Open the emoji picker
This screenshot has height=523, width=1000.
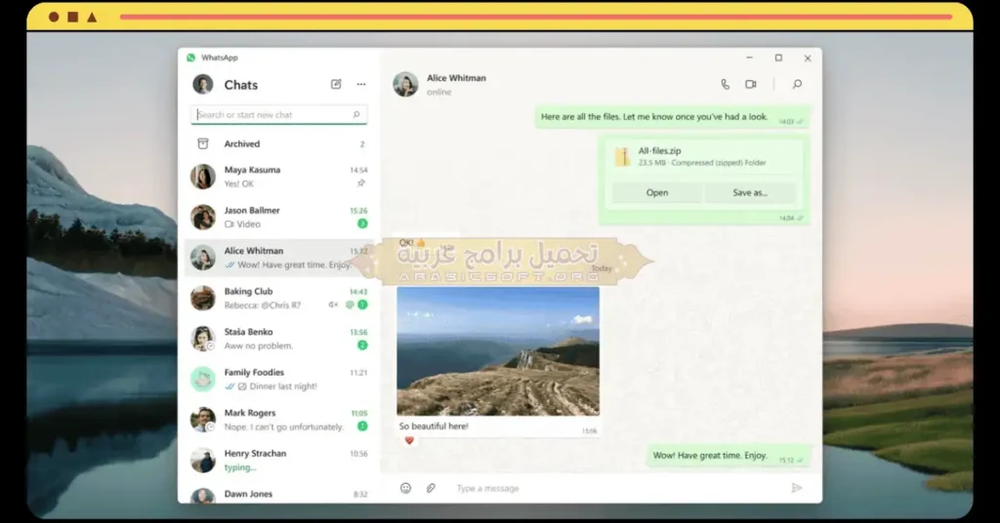[x=405, y=488]
